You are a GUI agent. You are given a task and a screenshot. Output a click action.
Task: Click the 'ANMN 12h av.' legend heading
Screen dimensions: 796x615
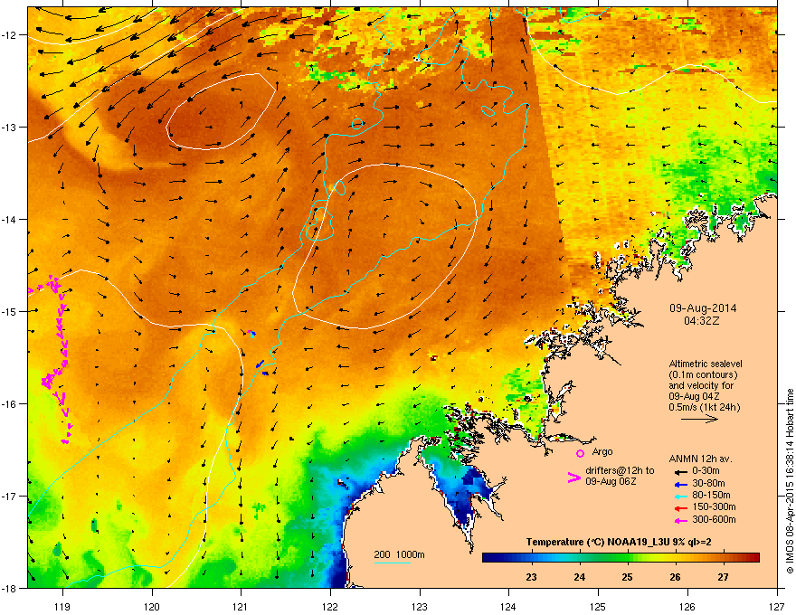pyautogui.click(x=700, y=459)
